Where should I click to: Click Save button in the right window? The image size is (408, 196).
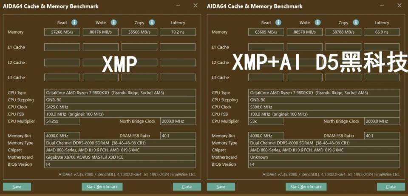pyautogui.click(x=221, y=187)
